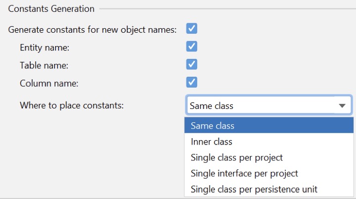356x199 pixels.
Task: Uncheck Generate constants for new object names
Action: pyautogui.click(x=192, y=29)
